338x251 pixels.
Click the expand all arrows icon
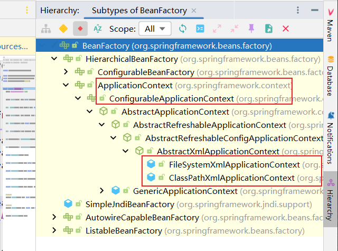click(x=217, y=29)
